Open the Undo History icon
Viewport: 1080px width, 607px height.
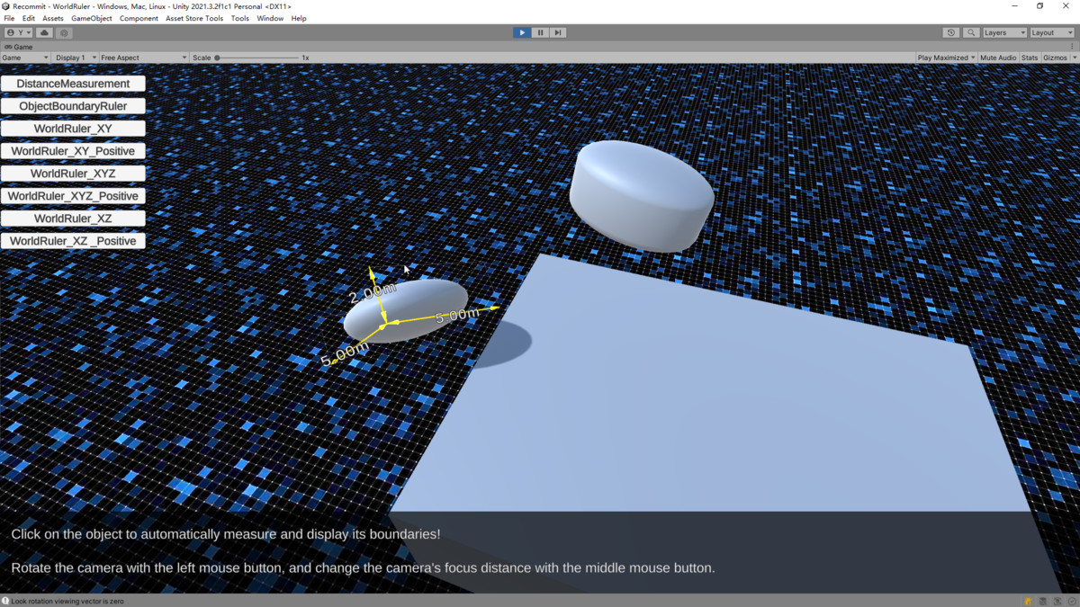coord(951,32)
